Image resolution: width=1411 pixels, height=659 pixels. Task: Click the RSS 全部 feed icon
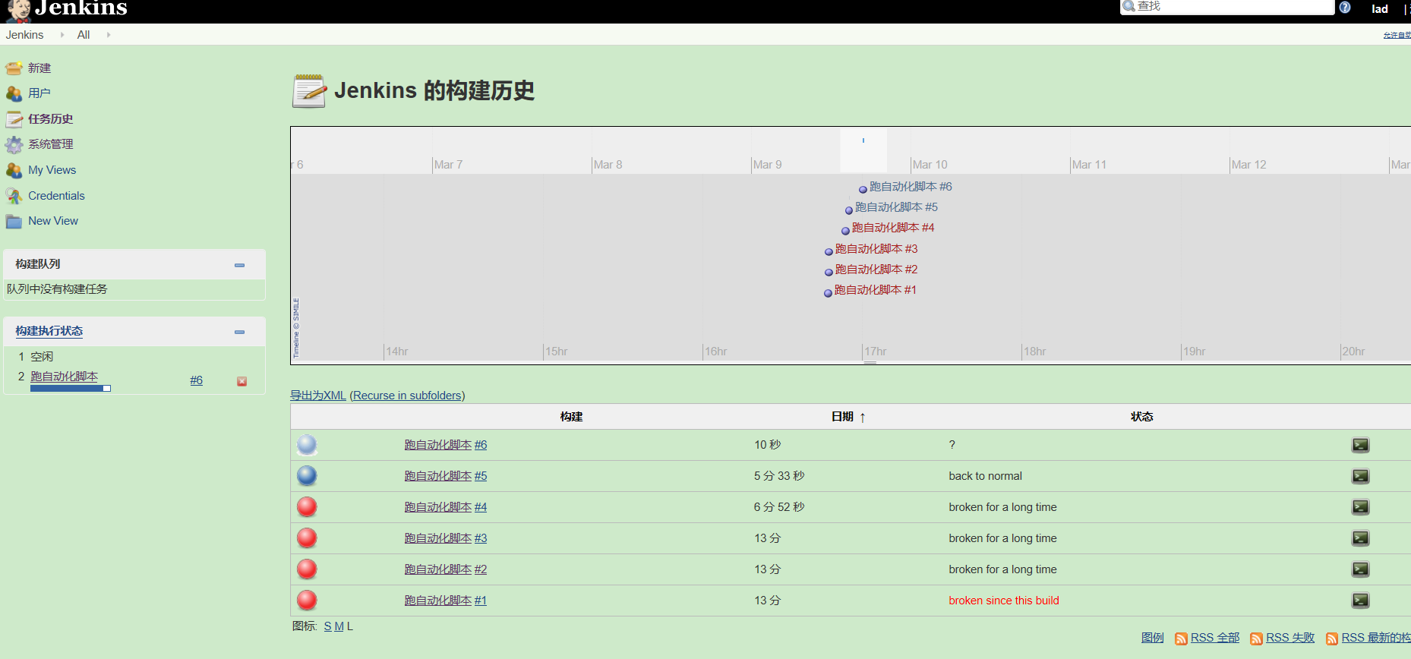1181,639
